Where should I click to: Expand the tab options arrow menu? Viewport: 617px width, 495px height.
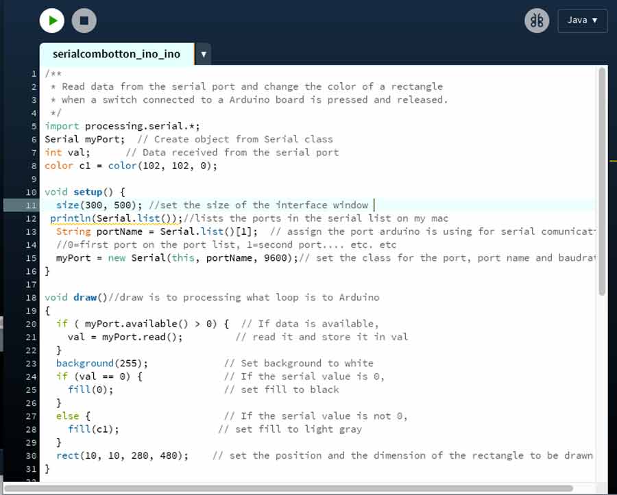click(203, 54)
